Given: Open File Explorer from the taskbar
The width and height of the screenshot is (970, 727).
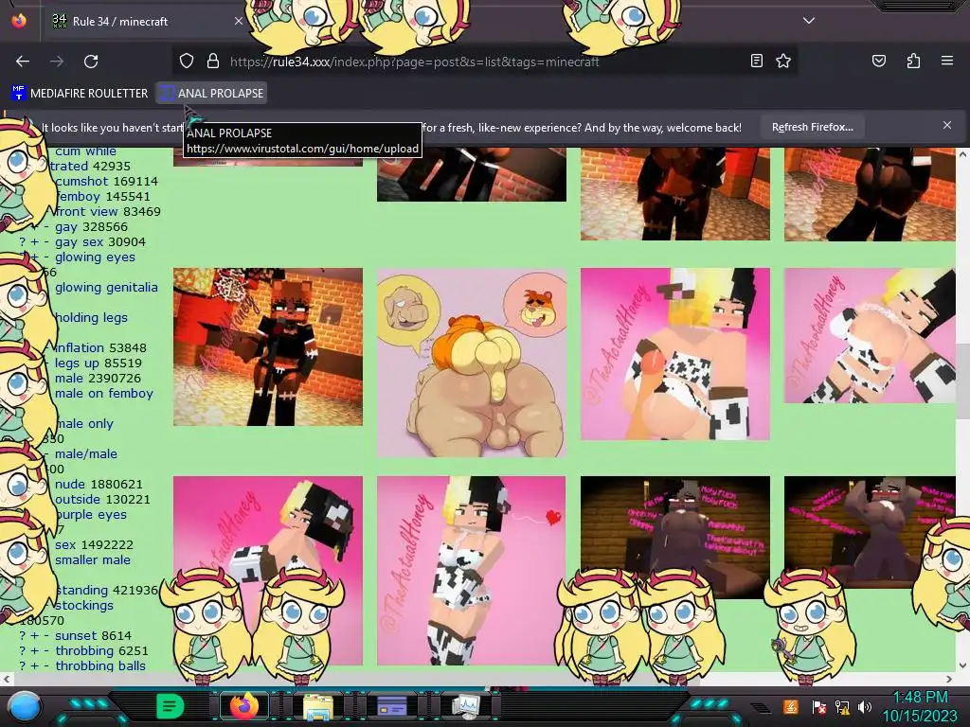Looking at the screenshot, I should (317, 706).
